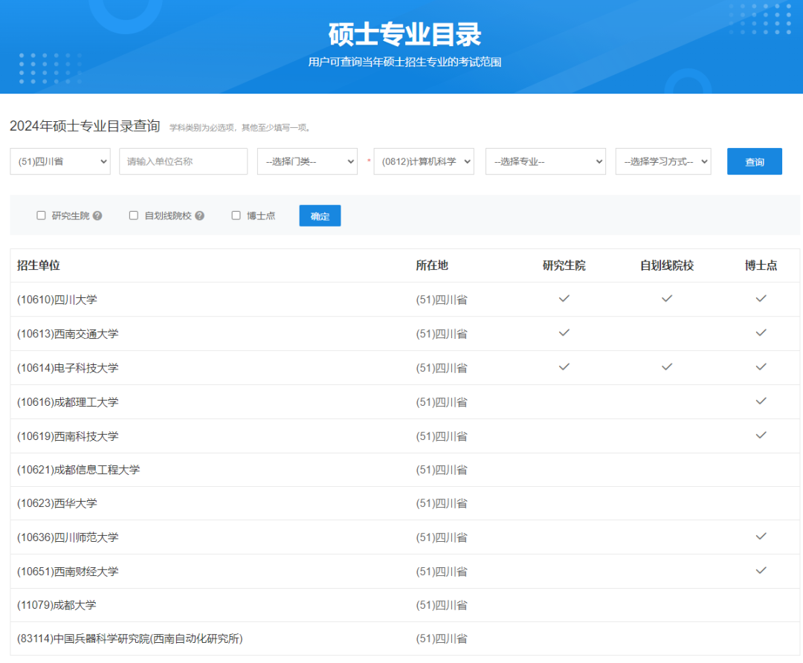Click the 研究生院 checkmark for 四川大学

564,299
